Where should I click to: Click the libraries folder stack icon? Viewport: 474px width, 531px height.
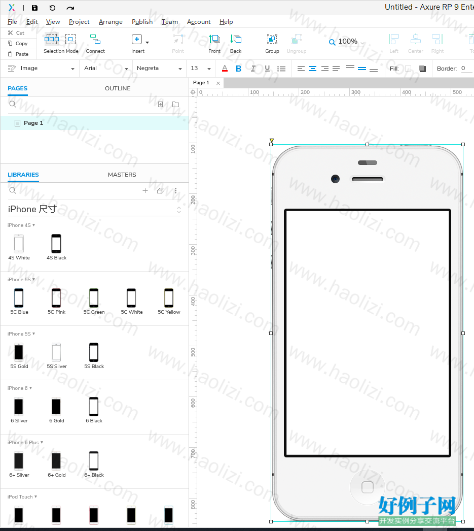pyautogui.click(x=161, y=191)
